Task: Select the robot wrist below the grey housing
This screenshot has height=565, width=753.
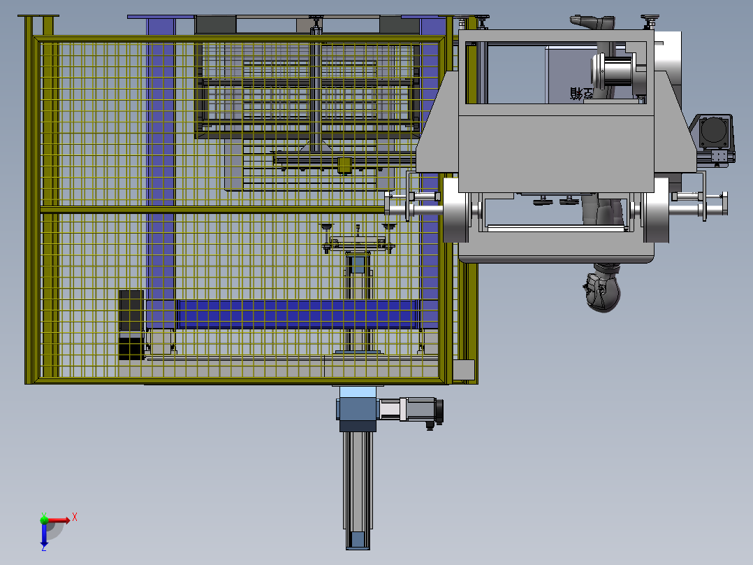Action: pos(604,287)
